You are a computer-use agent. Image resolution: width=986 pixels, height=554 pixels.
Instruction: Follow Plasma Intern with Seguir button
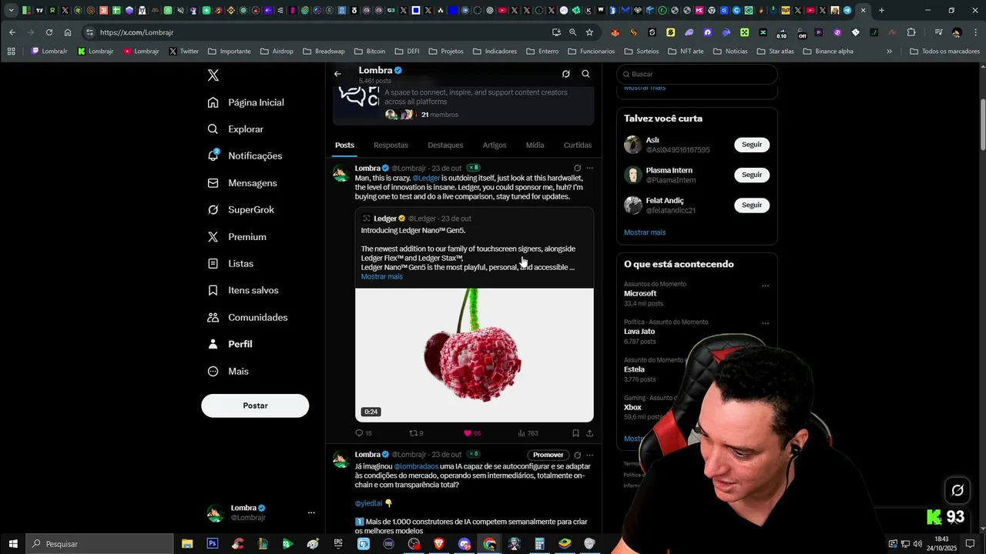click(x=752, y=175)
